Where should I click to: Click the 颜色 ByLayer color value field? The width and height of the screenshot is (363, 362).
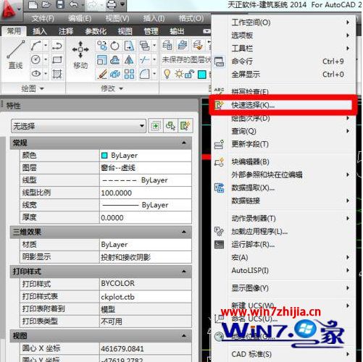coord(146,156)
